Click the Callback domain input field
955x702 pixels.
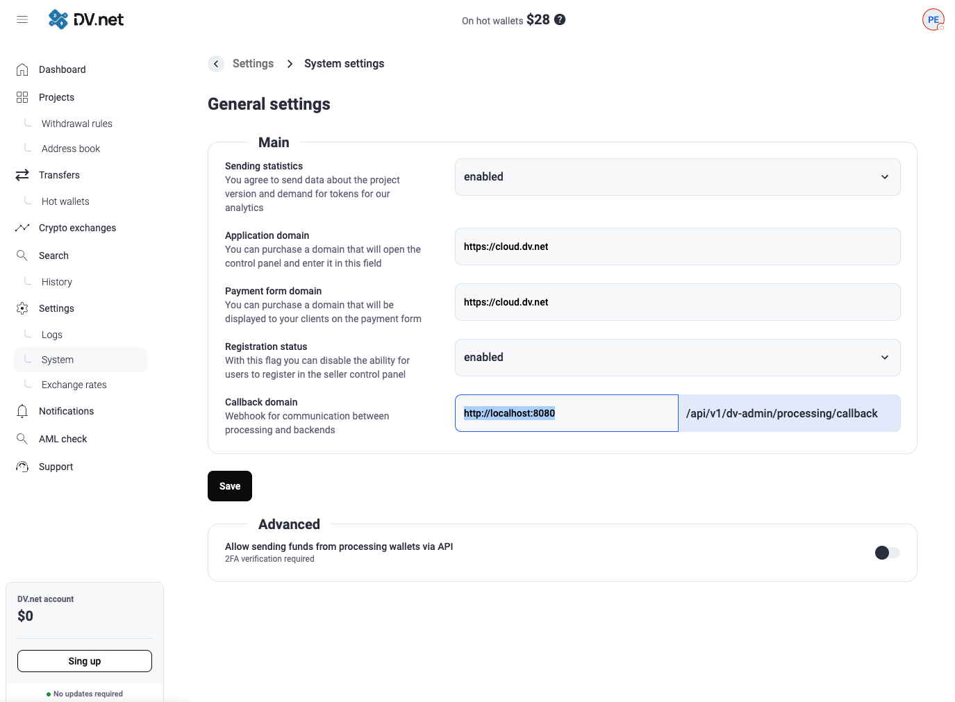coord(566,413)
